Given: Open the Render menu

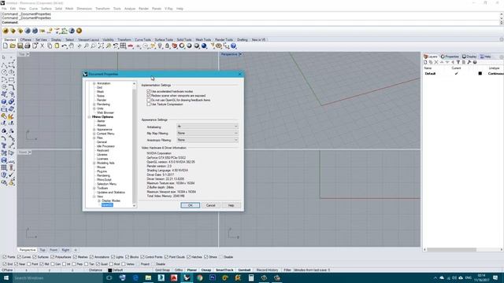Looking at the screenshot, I should 143,9.
